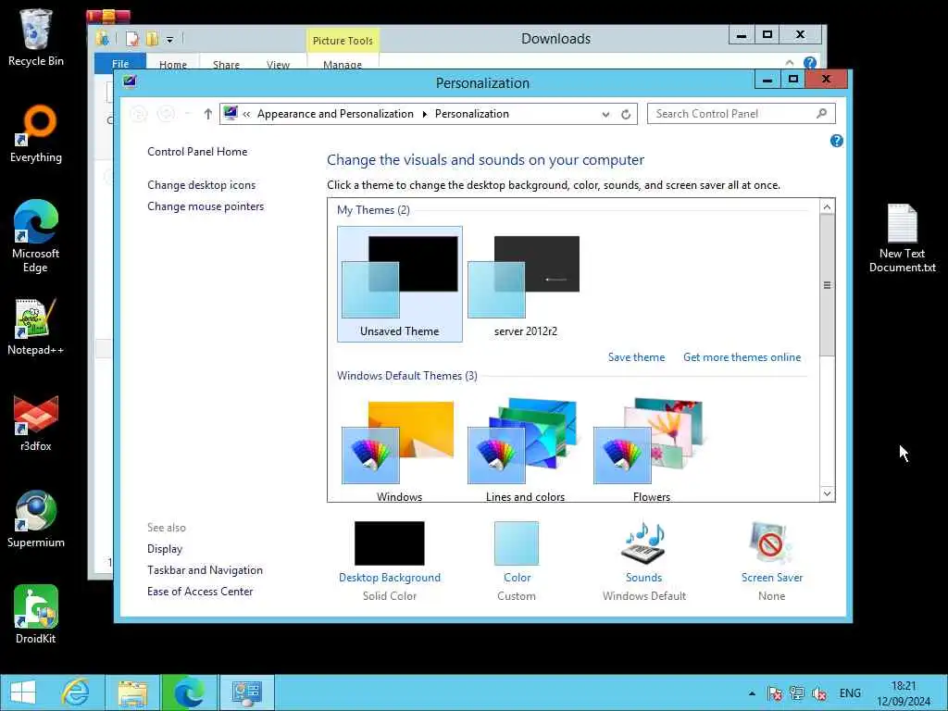Open the network status tray icon
The image size is (948, 711).
[797, 693]
